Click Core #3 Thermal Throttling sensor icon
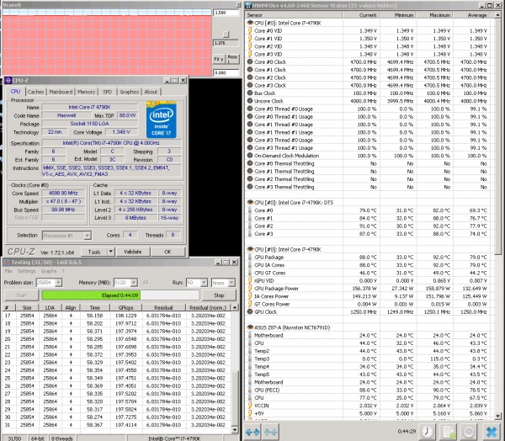The height and width of the screenshot is (441, 505). click(250, 187)
